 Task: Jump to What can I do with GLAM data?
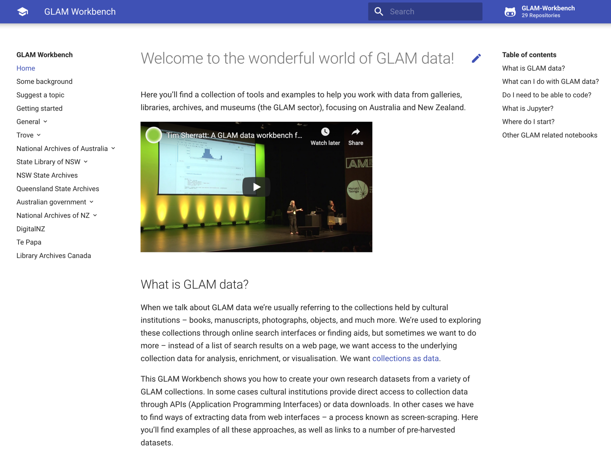(x=550, y=81)
